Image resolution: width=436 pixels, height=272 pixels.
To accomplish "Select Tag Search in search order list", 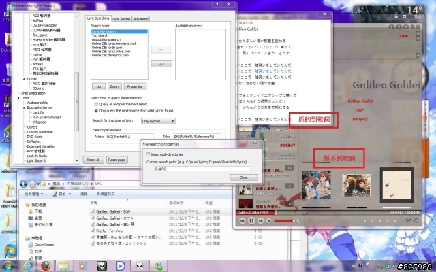I will click(100, 35).
